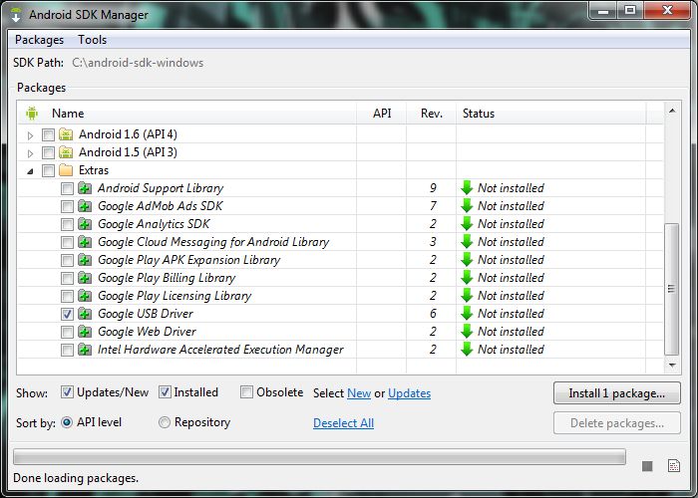Check the Google AdMob Ads SDK checkbox
Viewport: 698px width, 498px height.
point(67,207)
